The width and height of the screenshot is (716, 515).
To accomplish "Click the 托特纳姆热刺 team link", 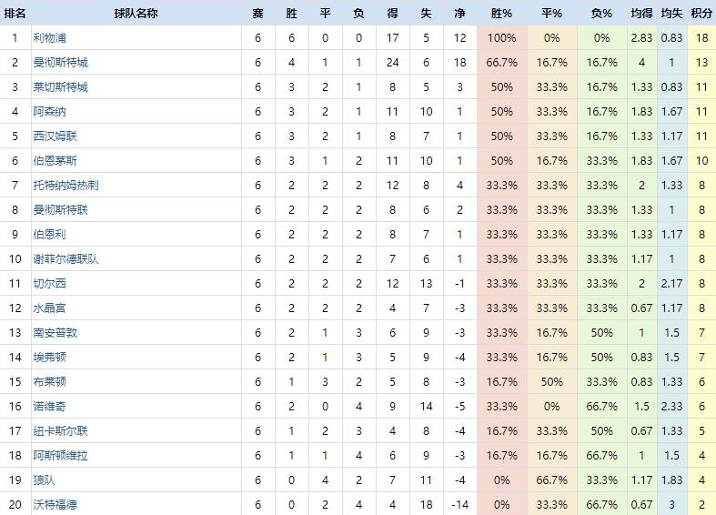I will pos(66,186).
